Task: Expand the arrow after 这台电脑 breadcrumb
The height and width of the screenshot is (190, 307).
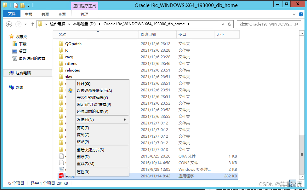Action: pos(69,24)
